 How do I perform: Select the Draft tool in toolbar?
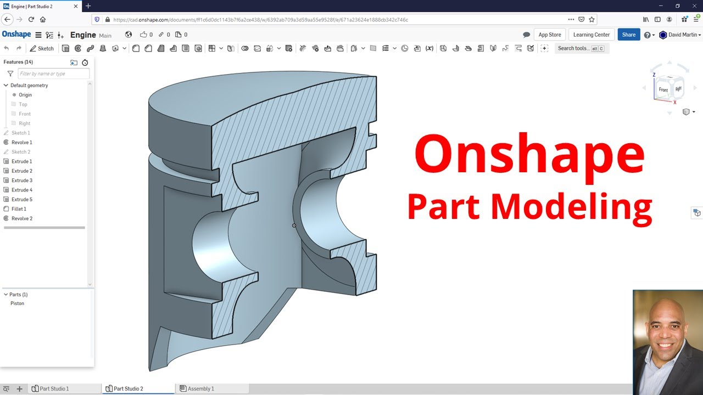[161, 48]
